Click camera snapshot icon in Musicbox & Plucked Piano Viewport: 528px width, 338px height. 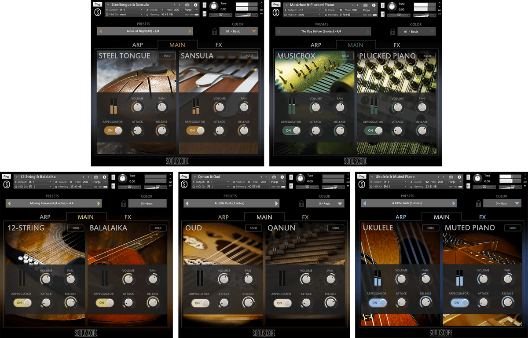(x=366, y=4)
